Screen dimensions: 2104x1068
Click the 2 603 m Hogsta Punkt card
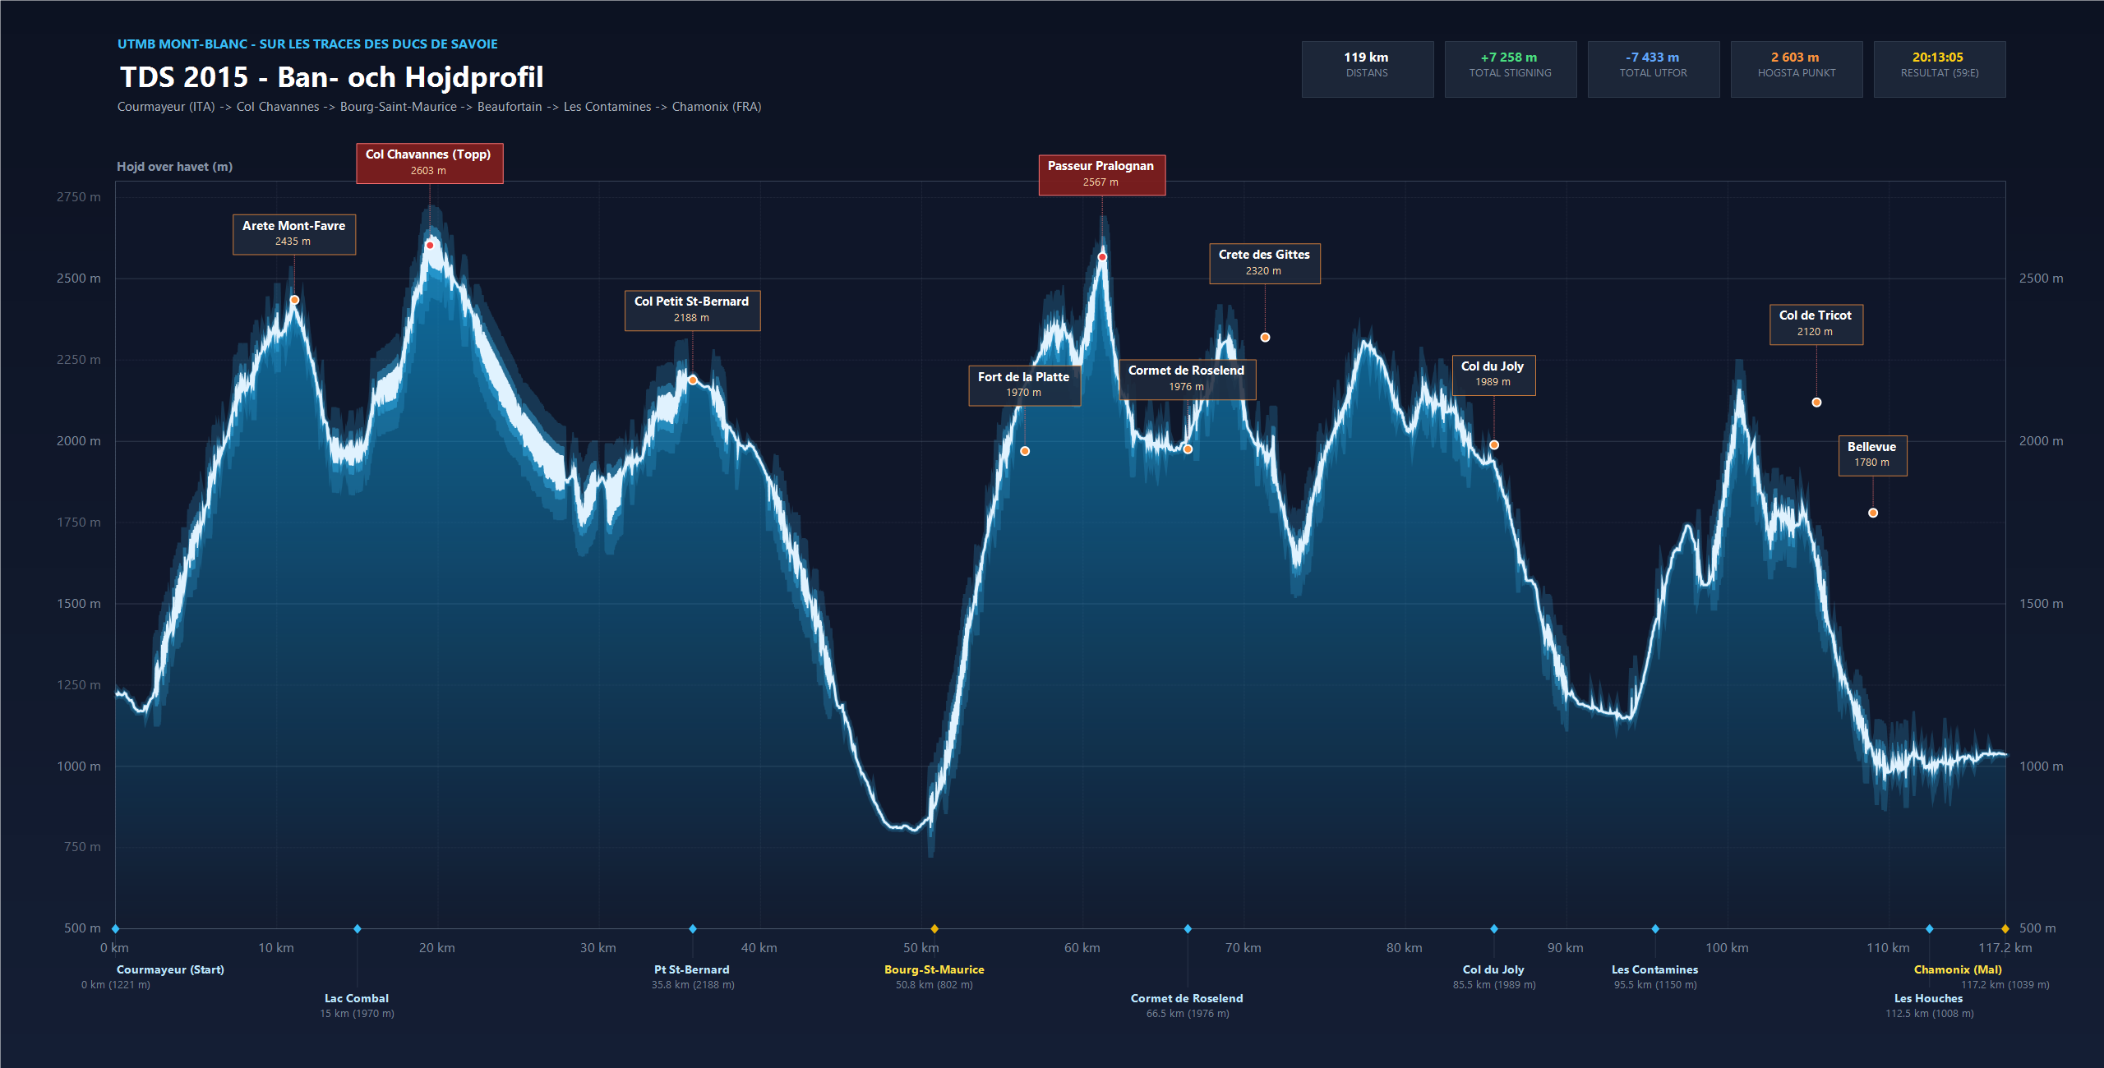tap(1797, 69)
